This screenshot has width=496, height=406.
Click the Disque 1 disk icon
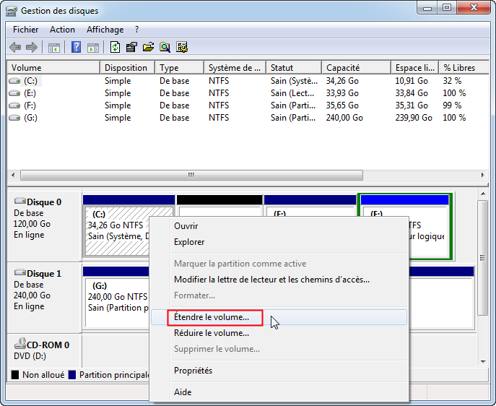tap(20, 272)
